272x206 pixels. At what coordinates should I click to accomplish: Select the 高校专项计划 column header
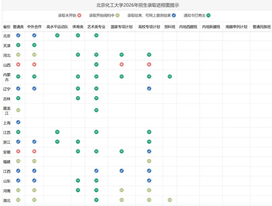pyautogui.click(x=149, y=27)
